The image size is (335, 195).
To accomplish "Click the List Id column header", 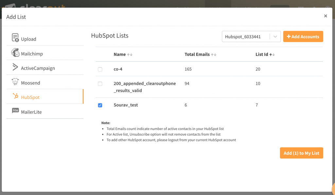I will click(262, 55).
